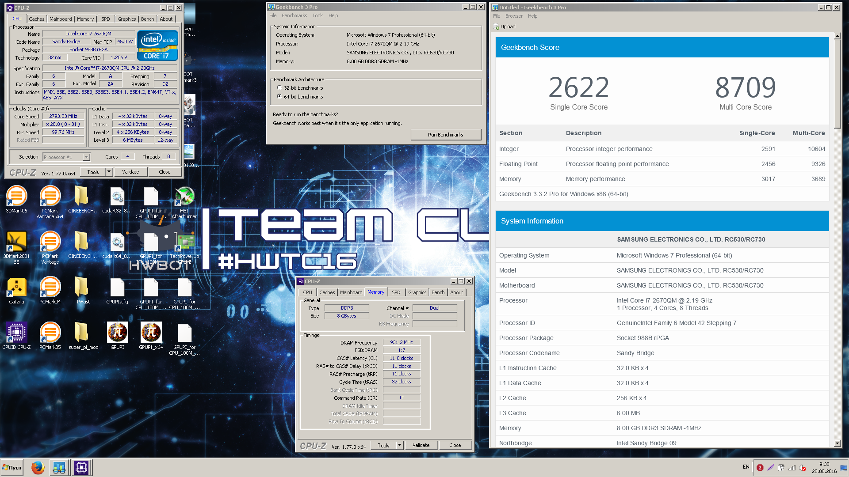Expand Tools dropdown arrow in top CPU-Z
The height and width of the screenshot is (477, 849).
point(109,172)
